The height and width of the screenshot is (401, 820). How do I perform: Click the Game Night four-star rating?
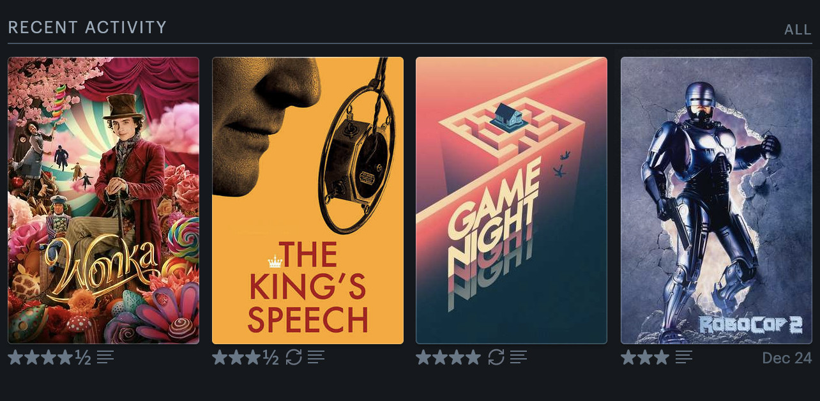pos(448,358)
